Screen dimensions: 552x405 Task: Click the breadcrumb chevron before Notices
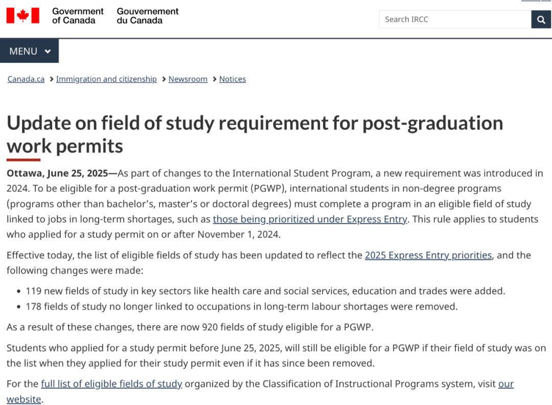tap(214, 79)
